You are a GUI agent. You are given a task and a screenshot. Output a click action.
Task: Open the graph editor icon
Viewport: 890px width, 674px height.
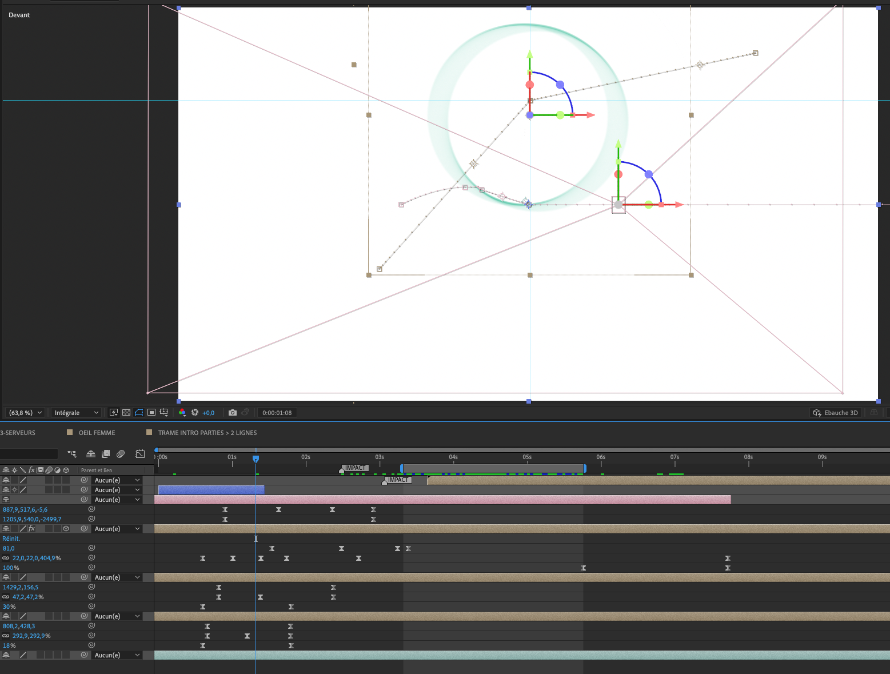[140, 454]
